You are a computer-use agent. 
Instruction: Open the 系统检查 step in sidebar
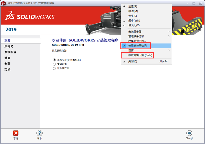[x=10, y=52]
